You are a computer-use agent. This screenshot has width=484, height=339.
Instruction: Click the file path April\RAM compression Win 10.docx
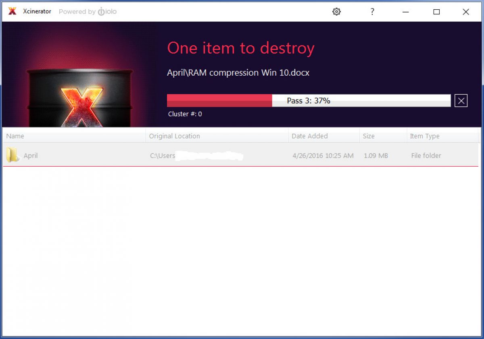coord(238,73)
